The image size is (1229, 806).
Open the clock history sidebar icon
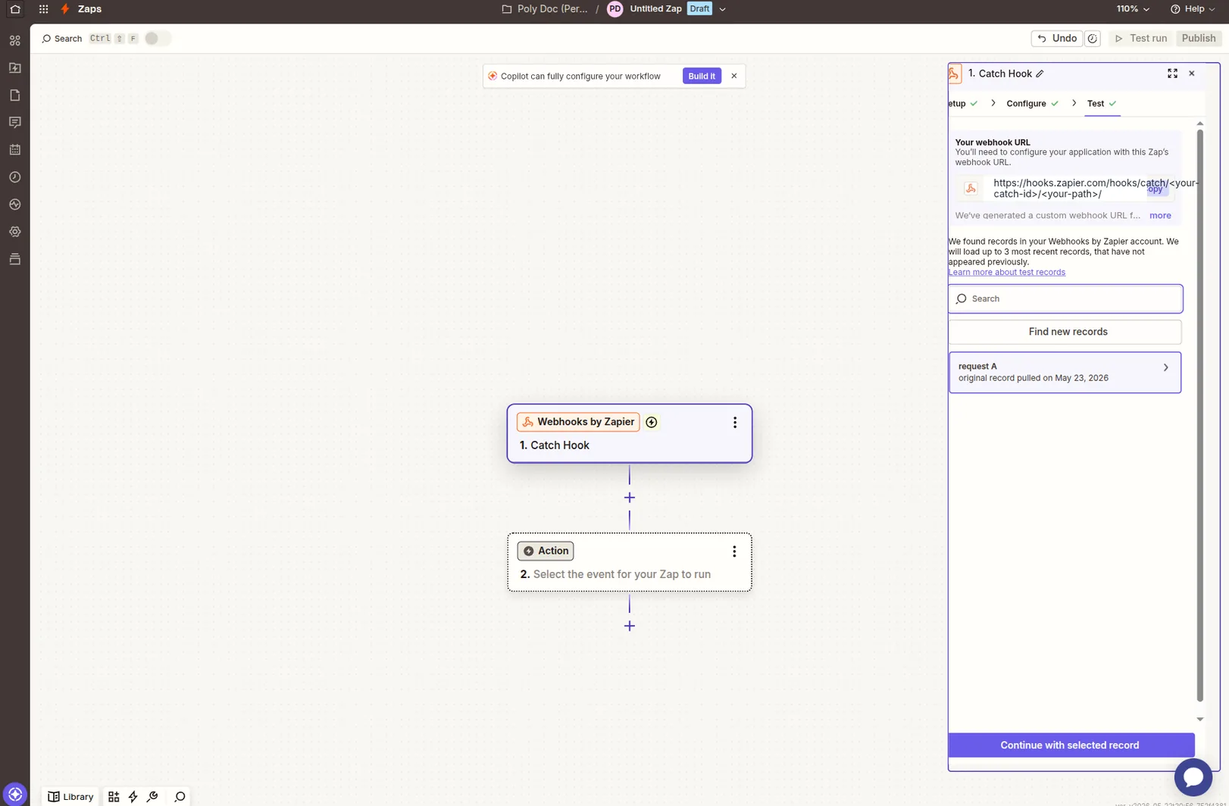14,177
